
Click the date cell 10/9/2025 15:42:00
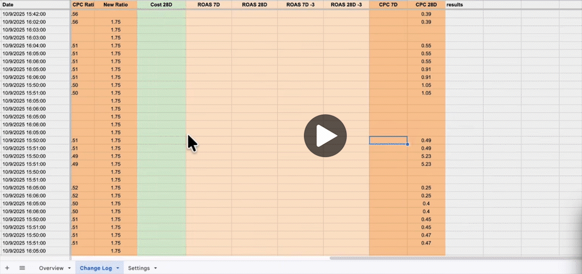coord(34,14)
